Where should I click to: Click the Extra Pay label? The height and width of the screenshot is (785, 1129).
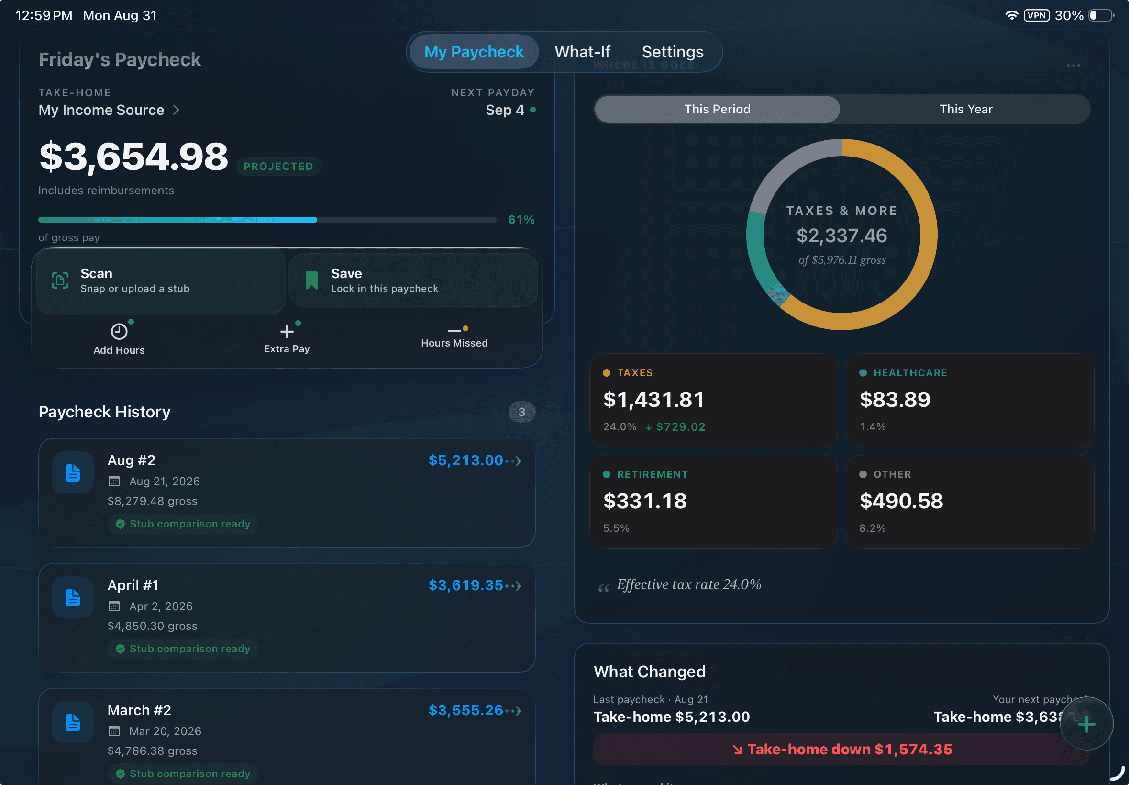tap(287, 349)
